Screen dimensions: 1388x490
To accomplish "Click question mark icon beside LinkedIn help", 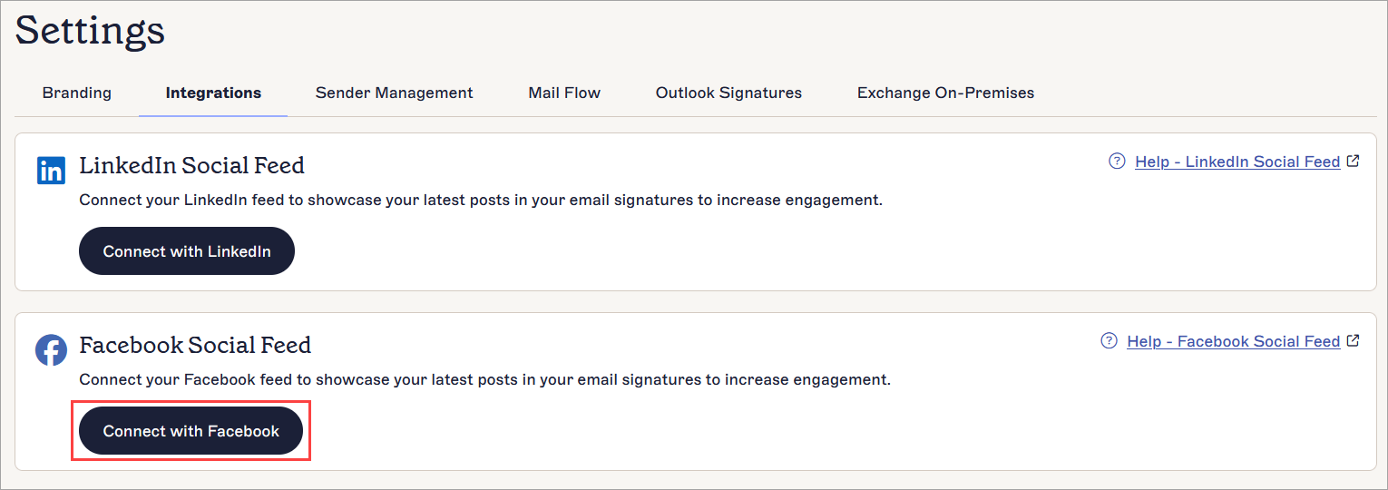I will 1117,162.
